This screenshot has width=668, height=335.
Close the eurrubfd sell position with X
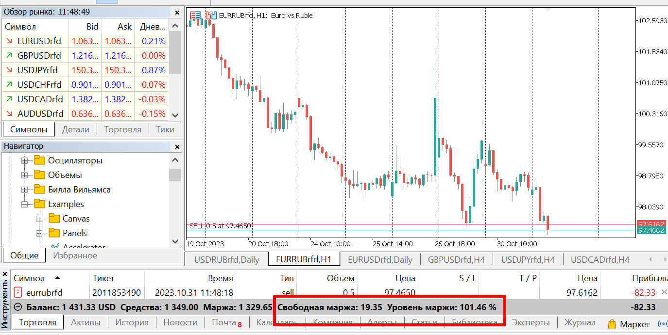664,292
